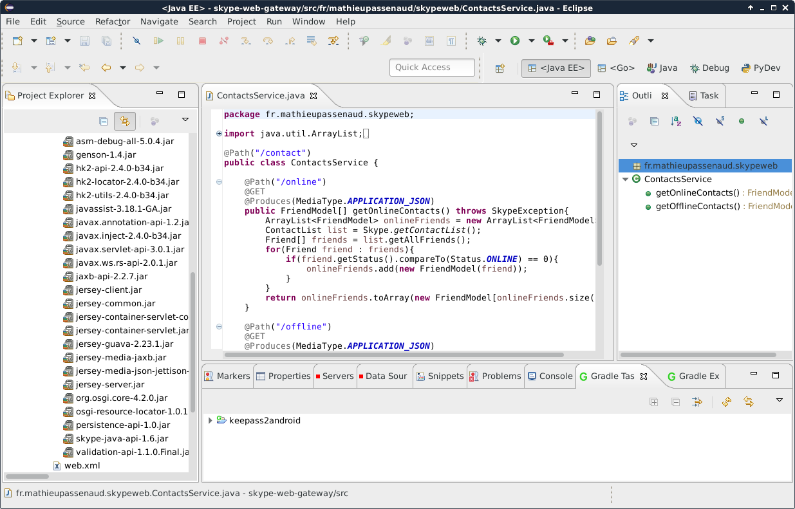Image resolution: width=795 pixels, height=509 pixels.
Task: Click the editor's vertical scrollbar
Action: coord(599,189)
